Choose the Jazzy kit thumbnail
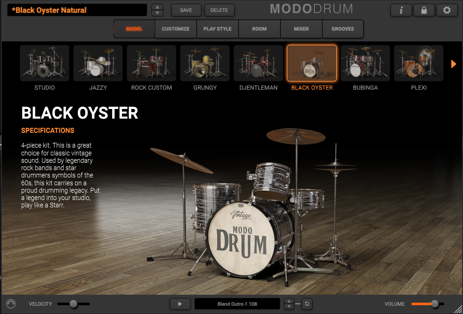Viewport: 463px width, 314px height. [98, 63]
